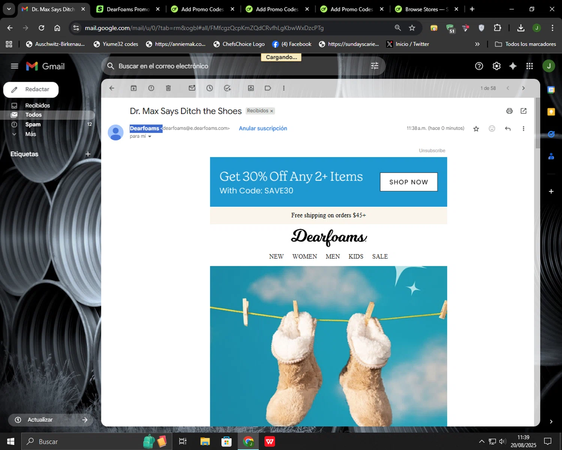Open Task View in taskbar
Screen dimensions: 562x450
[x=183, y=441]
